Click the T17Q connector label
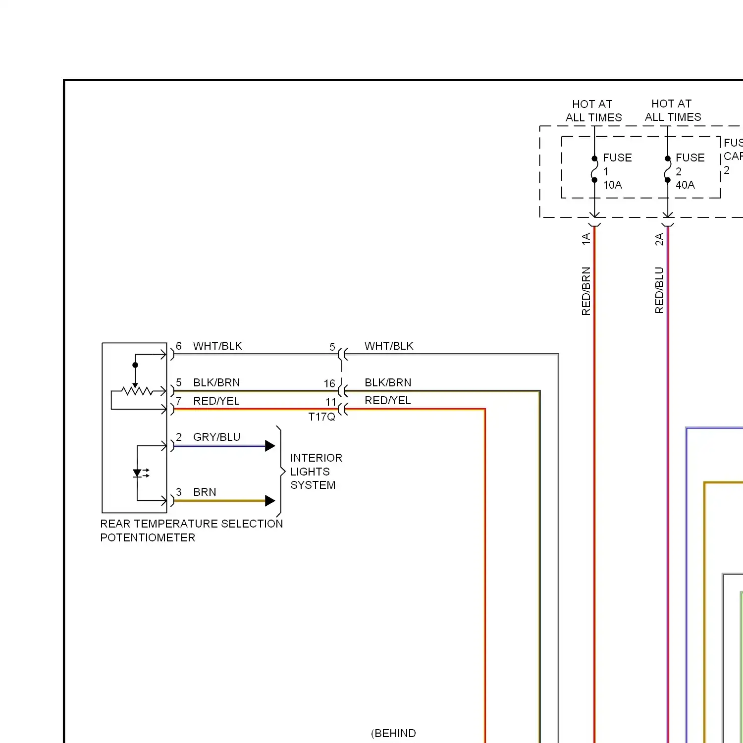 (322, 417)
